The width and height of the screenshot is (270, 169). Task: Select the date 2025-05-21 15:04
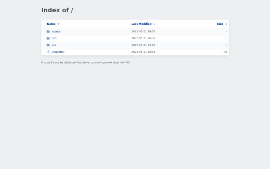pos(143,52)
